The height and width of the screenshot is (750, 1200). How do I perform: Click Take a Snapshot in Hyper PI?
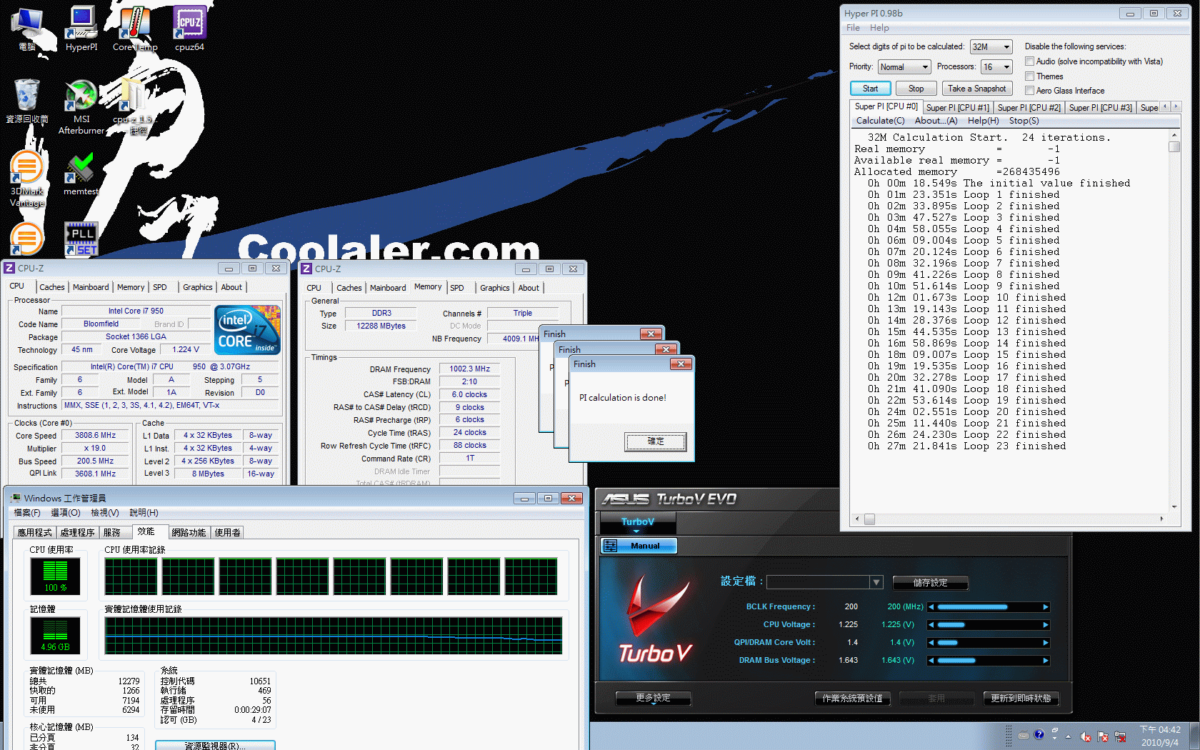pos(977,89)
